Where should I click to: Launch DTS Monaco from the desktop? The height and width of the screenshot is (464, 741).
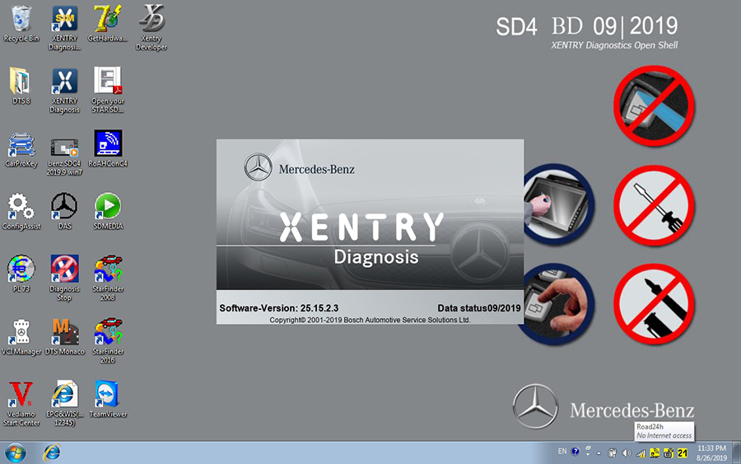click(x=64, y=331)
